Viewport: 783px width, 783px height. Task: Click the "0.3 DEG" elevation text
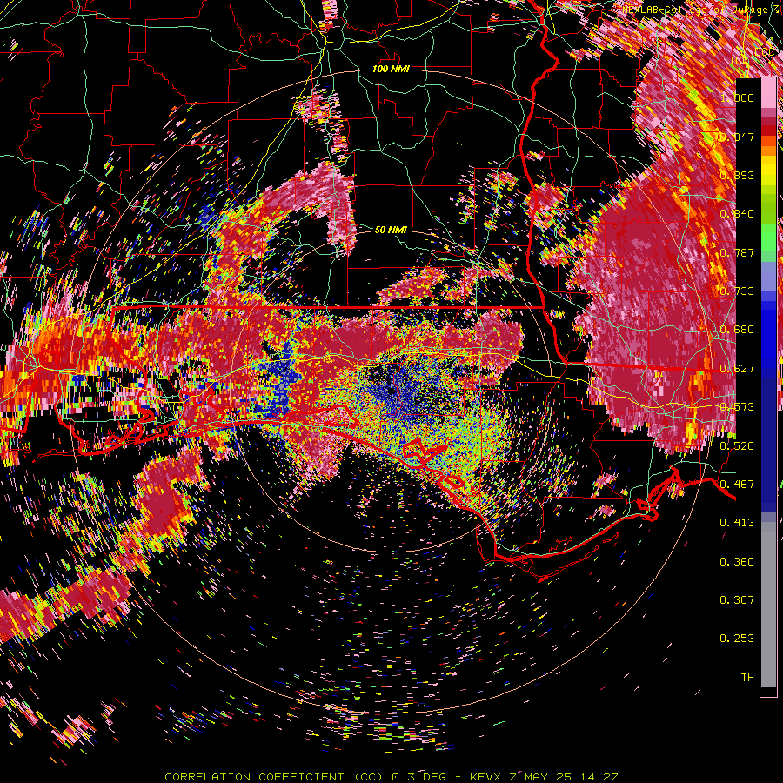(x=418, y=777)
